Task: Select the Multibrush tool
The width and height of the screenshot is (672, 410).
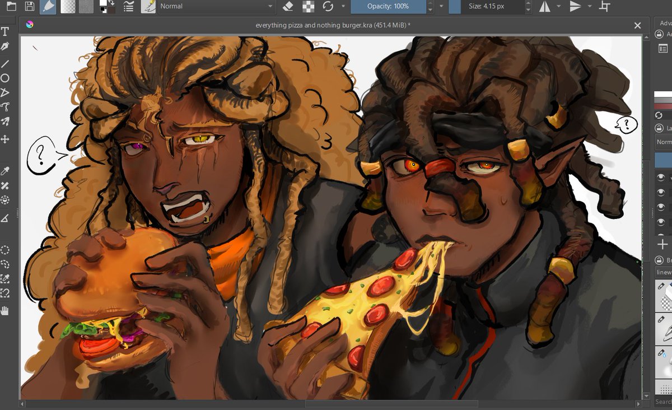Action: (6, 122)
